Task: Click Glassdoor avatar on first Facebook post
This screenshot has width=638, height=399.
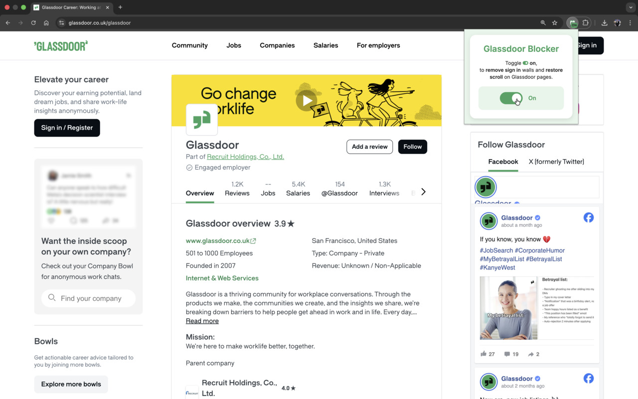Action: 488,221
